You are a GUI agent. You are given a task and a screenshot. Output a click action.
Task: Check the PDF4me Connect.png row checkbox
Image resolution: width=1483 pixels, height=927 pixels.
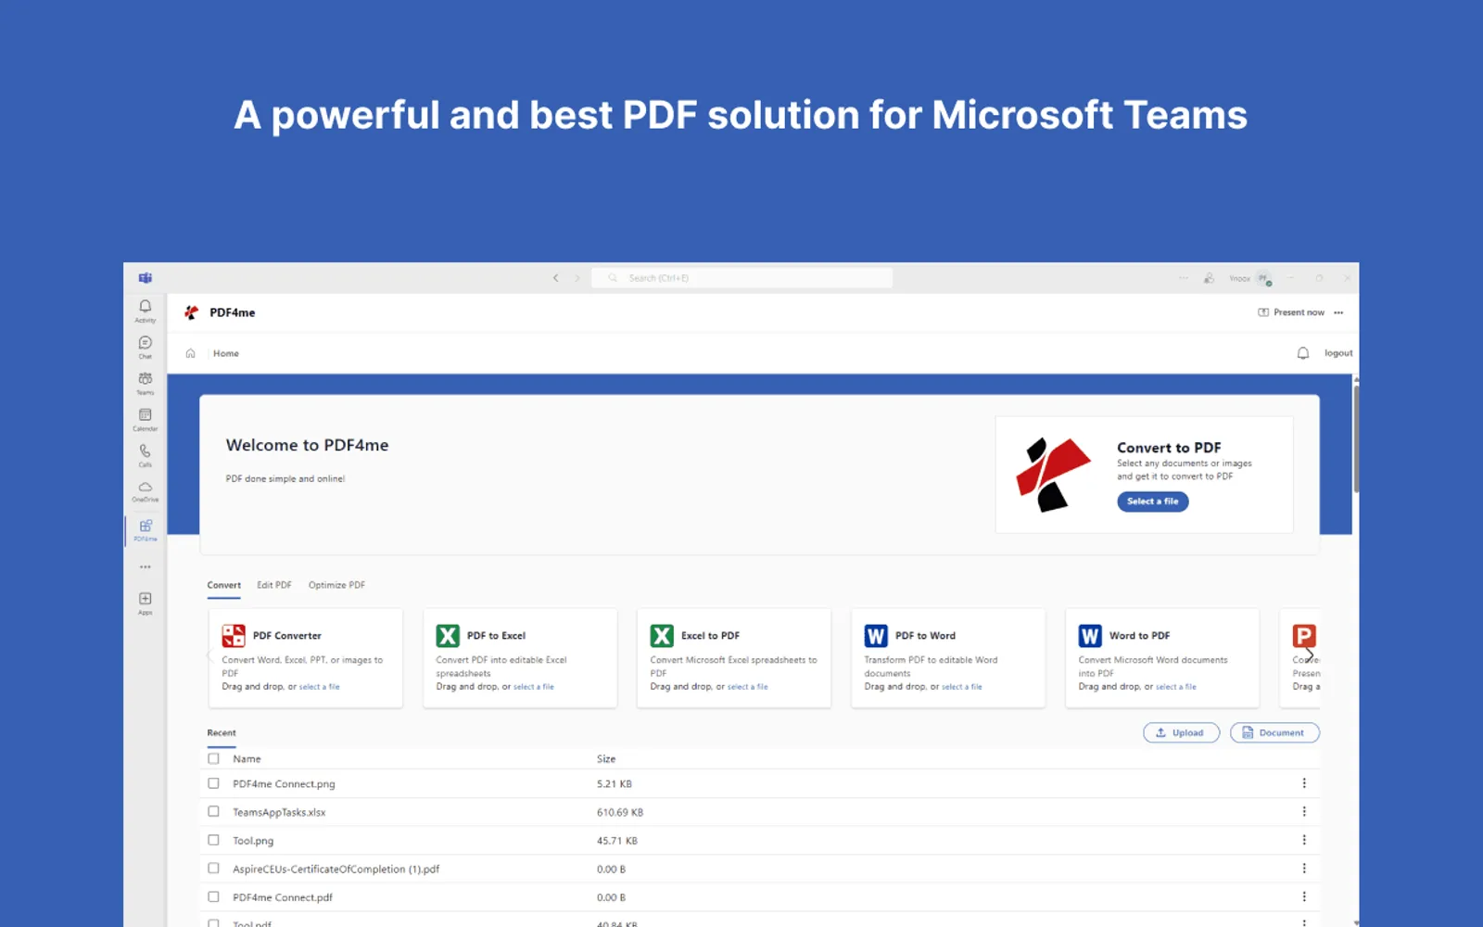[214, 783]
